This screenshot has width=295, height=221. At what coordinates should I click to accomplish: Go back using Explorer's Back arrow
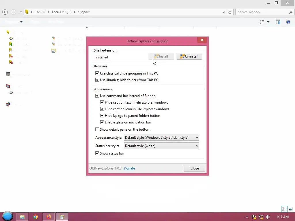click(x=5, y=12)
